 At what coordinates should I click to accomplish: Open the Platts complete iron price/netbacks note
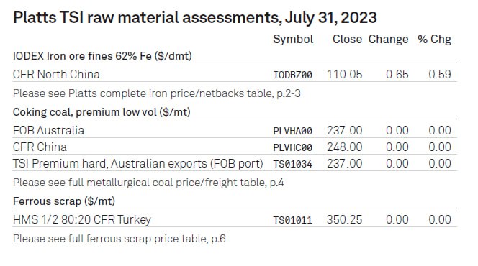(157, 93)
